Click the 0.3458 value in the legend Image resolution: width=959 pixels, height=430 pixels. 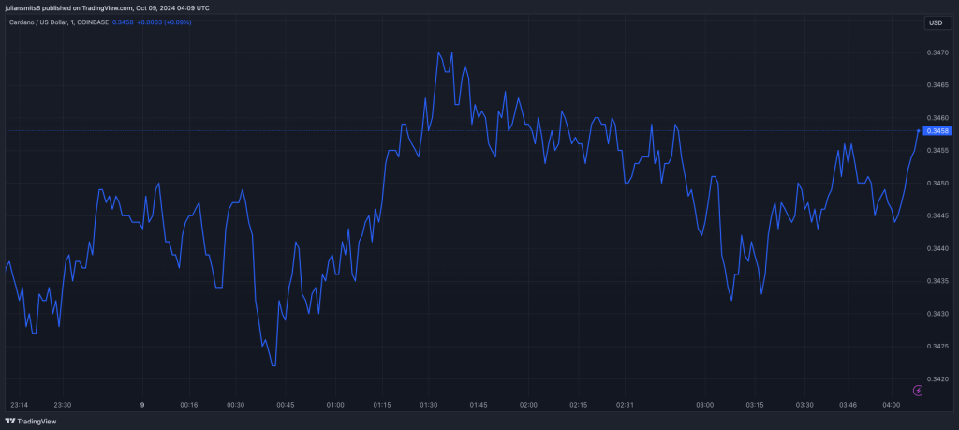pos(122,22)
